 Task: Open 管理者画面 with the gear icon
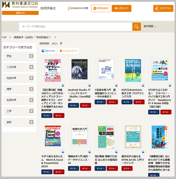[x=101, y=8]
